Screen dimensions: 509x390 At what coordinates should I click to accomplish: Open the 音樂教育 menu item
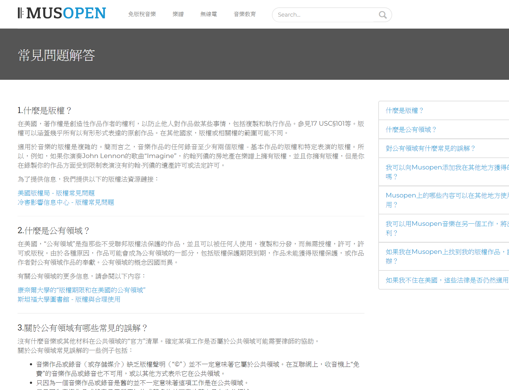click(x=245, y=14)
